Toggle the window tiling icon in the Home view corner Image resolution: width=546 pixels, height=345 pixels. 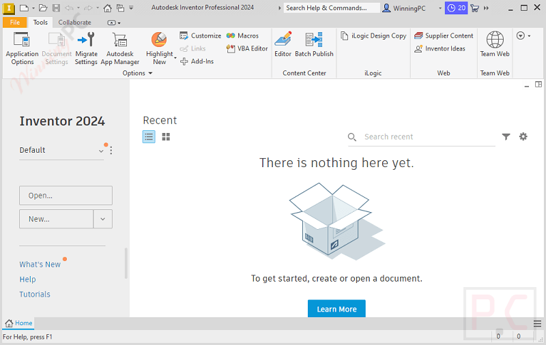[538, 85]
